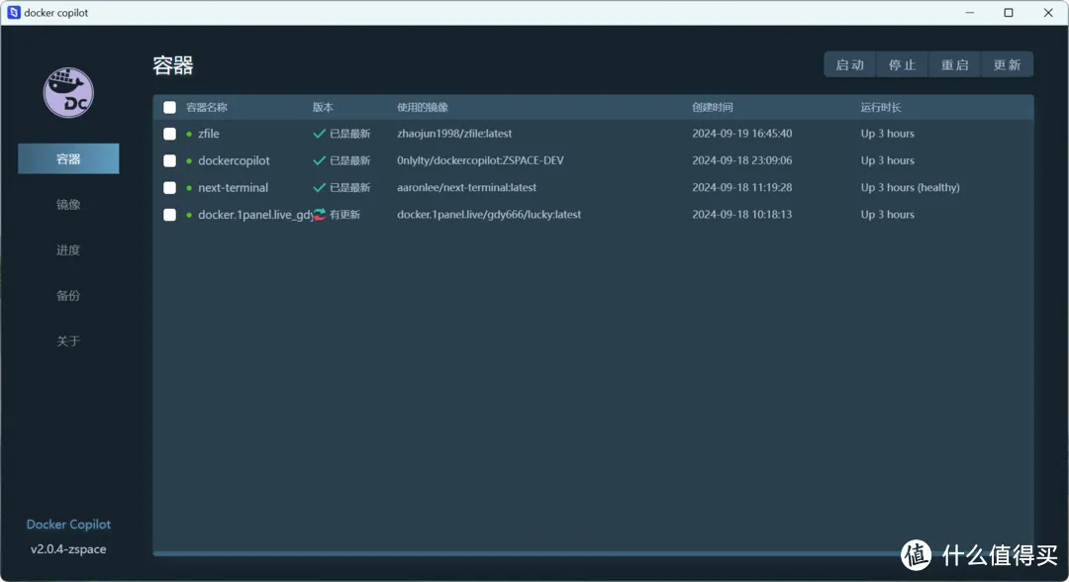The height and width of the screenshot is (582, 1069).
Task: Click the docker.1panel.live/gdy666/lucky:latest image cell
Action: [489, 214]
